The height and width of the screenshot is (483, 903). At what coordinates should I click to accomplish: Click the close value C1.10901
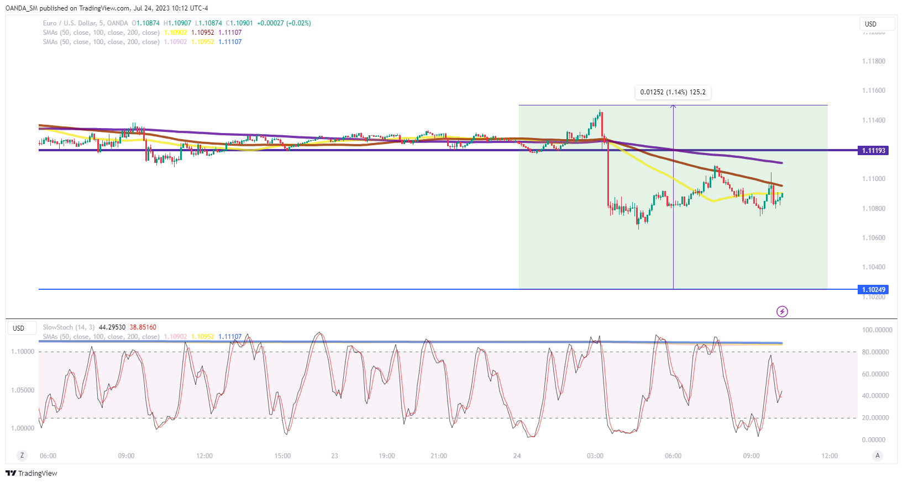click(x=239, y=23)
